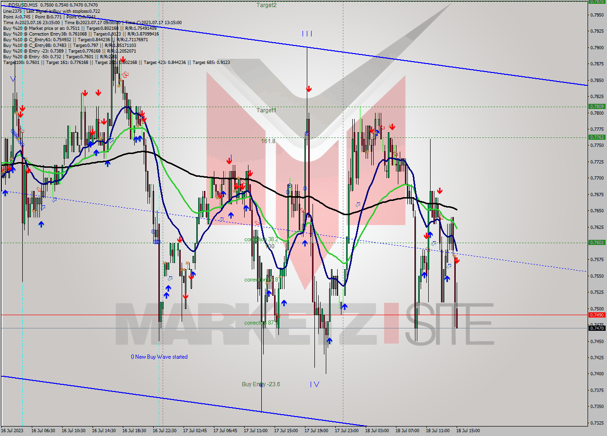The width and height of the screenshot is (607, 436).
Task: Click the '17 Jul 23:00' time axis label
Action: tap(347, 431)
